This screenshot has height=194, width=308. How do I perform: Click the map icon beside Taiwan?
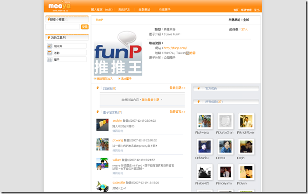187,53
